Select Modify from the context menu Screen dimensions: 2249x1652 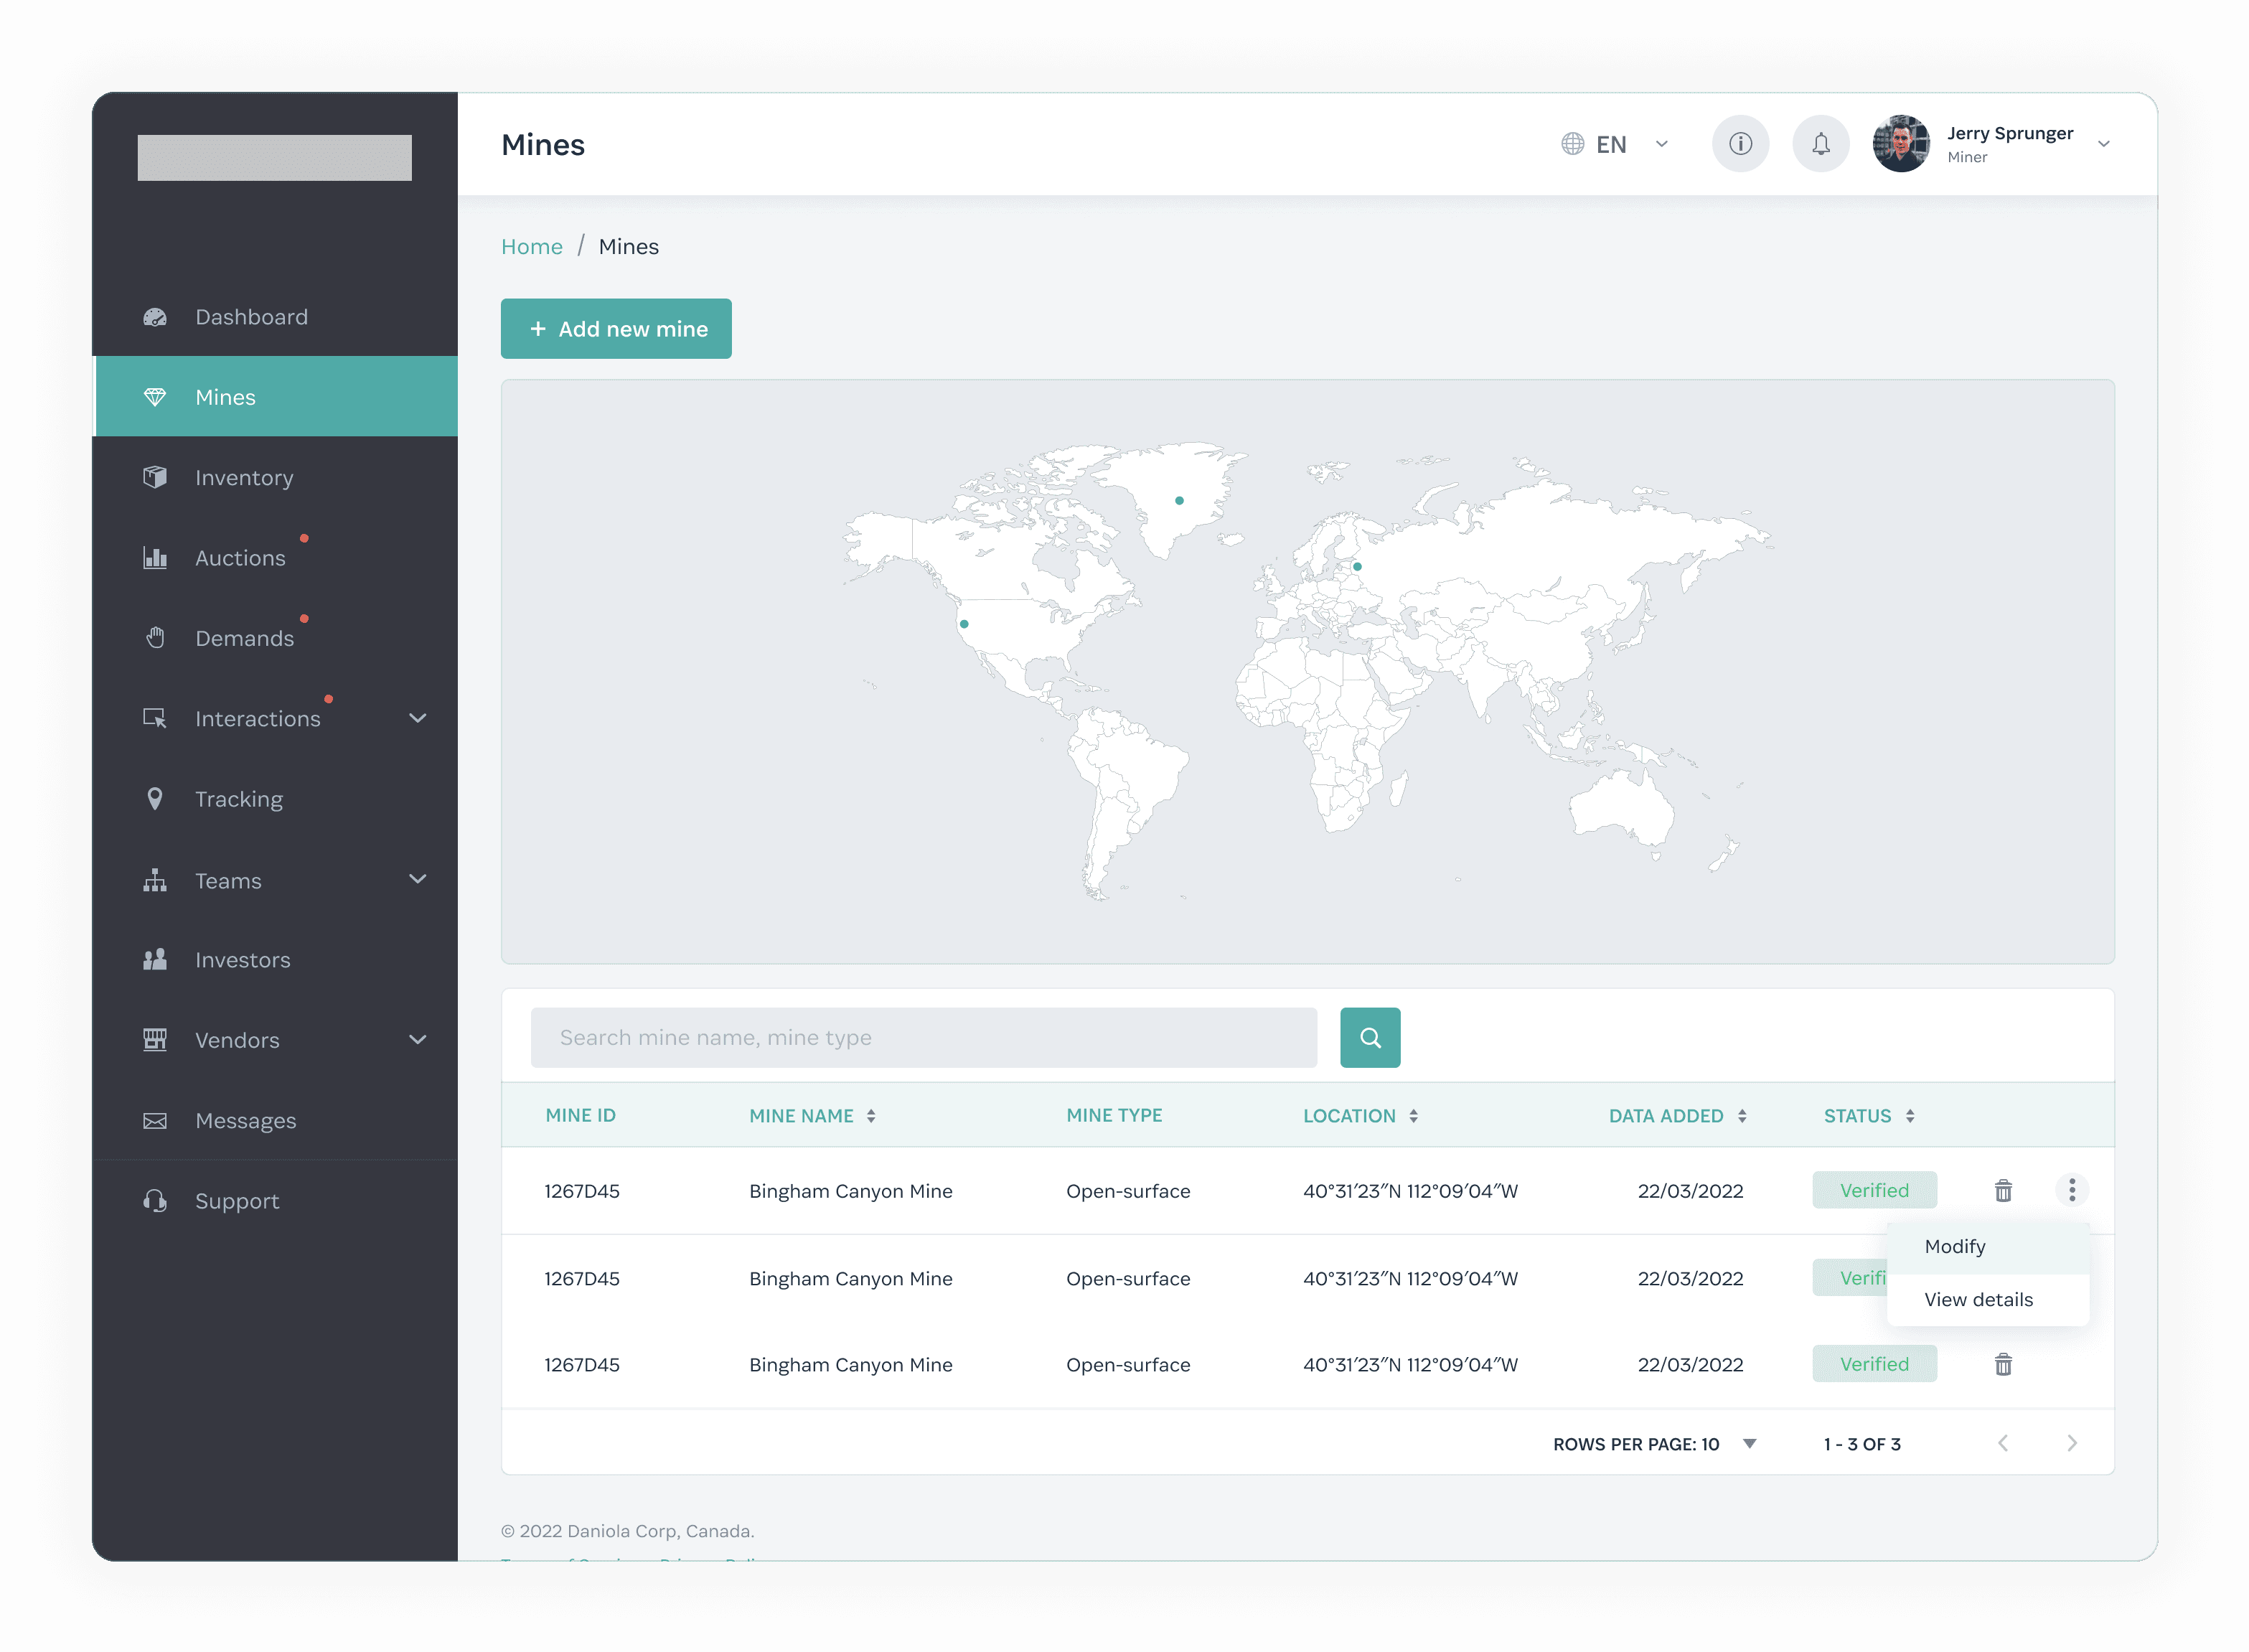(x=1955, y=1246)
